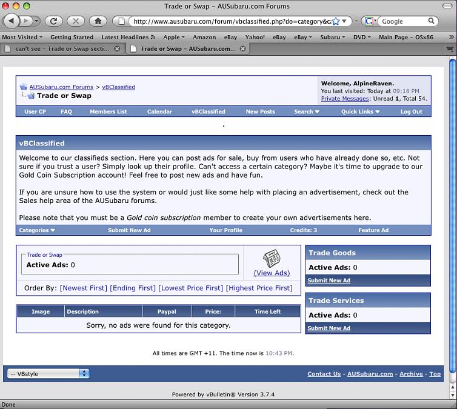Click the URL address field
The height and width of the screenshot is (409, 457).
point(232,21)
